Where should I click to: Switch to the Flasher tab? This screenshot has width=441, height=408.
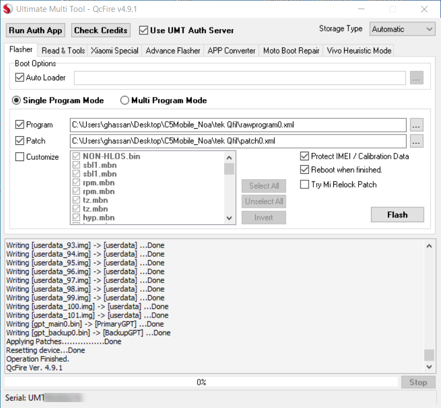(21, 50)
